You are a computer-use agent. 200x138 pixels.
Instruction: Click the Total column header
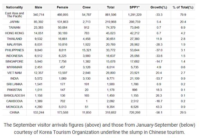click(111, 7)
